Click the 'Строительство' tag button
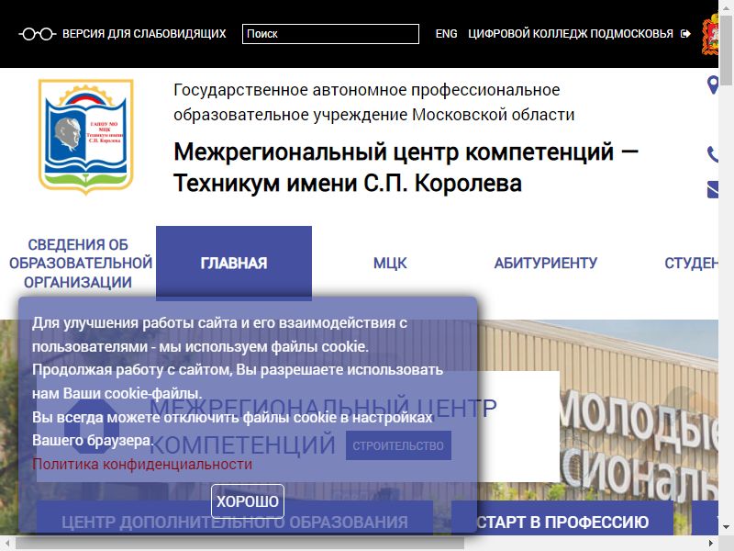Image resolution: width=734 pixels, height=551 pixels. pyautogui.click(x=398, y=445)
